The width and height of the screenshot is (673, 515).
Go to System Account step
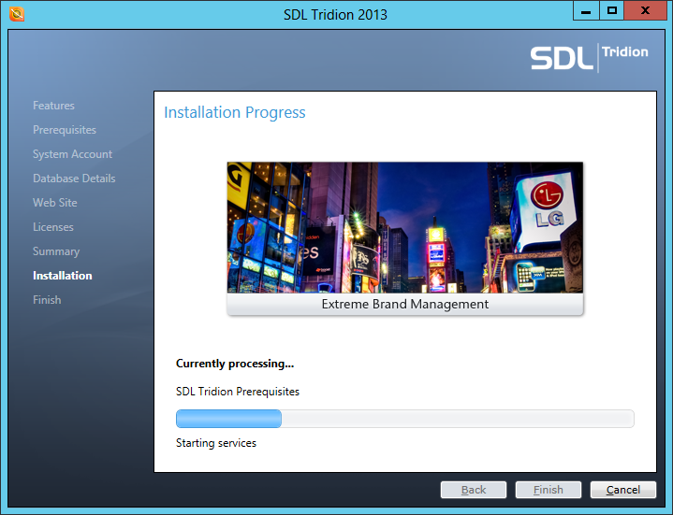(72, 154)
